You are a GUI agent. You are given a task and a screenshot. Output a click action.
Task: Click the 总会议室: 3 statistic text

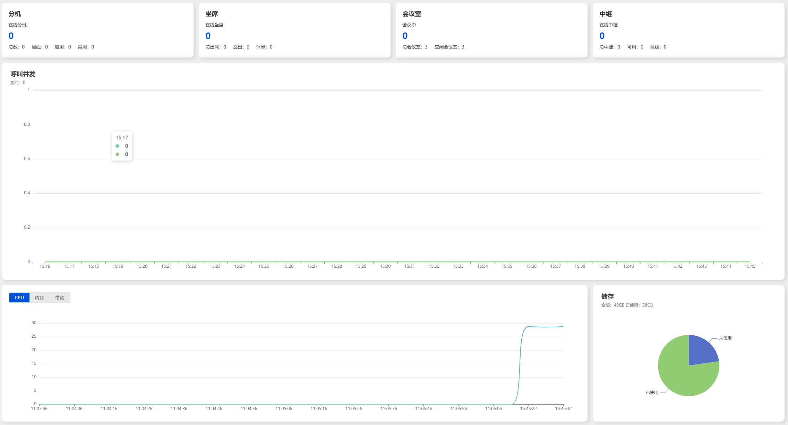point(415,47)
